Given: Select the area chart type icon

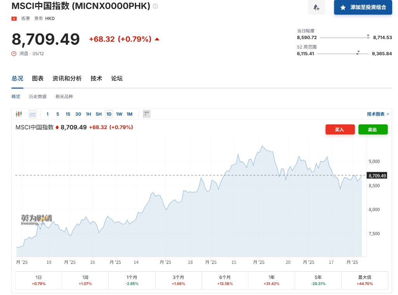Looking at the screenshot, I should point(32,114).
